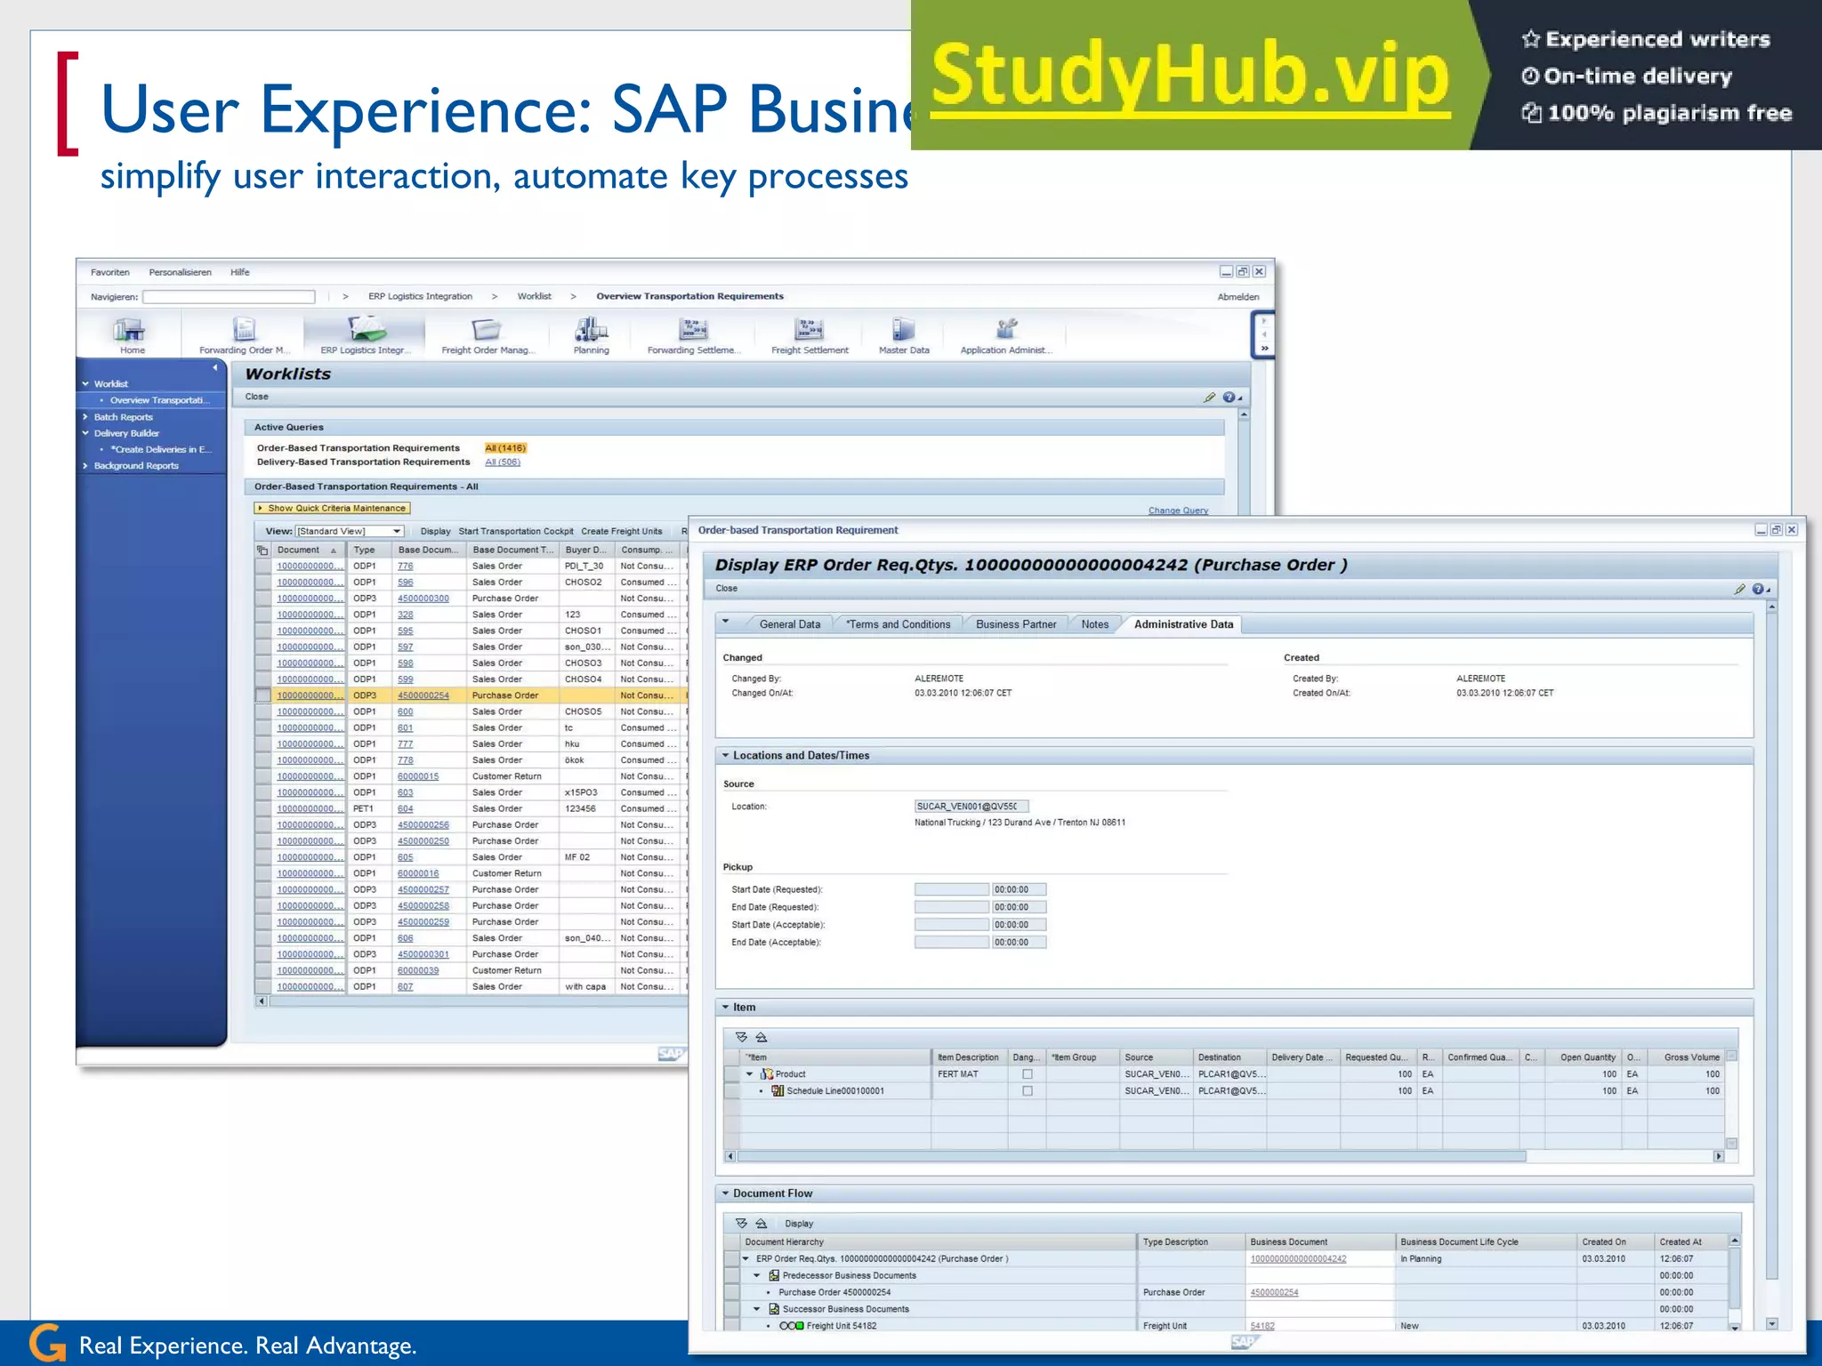Open Freight Order Management icon
Image resolution: width=1822 pixels, height=1366 pixels.
coord(487,330)
